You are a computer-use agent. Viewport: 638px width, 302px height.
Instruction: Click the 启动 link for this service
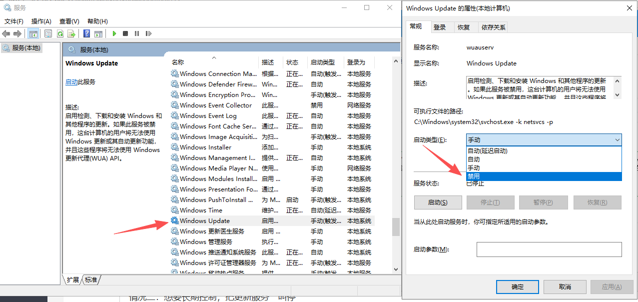pyautogui.click(x=71, y=82)
